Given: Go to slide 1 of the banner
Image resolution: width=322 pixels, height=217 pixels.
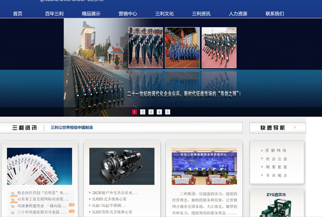Looking at the screenshot, I should pos(134,112).
